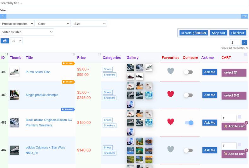The width and height of the screenshot is (249, 168).
Task: Click the $150.00 price cell
Action: [84, 123]
